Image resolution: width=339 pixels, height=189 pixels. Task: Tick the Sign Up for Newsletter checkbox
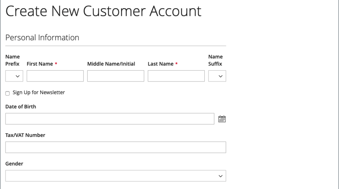[7, 93]
